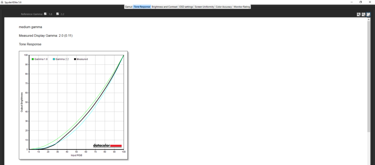Show the Monitor Rating tab
The height and width of the screenshot is (165, 375).
click(x=242, y=7)
